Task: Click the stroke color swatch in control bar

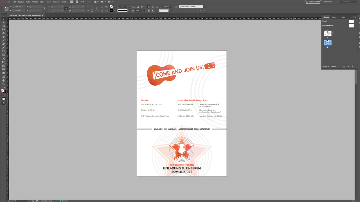Action: coord(111,11)
